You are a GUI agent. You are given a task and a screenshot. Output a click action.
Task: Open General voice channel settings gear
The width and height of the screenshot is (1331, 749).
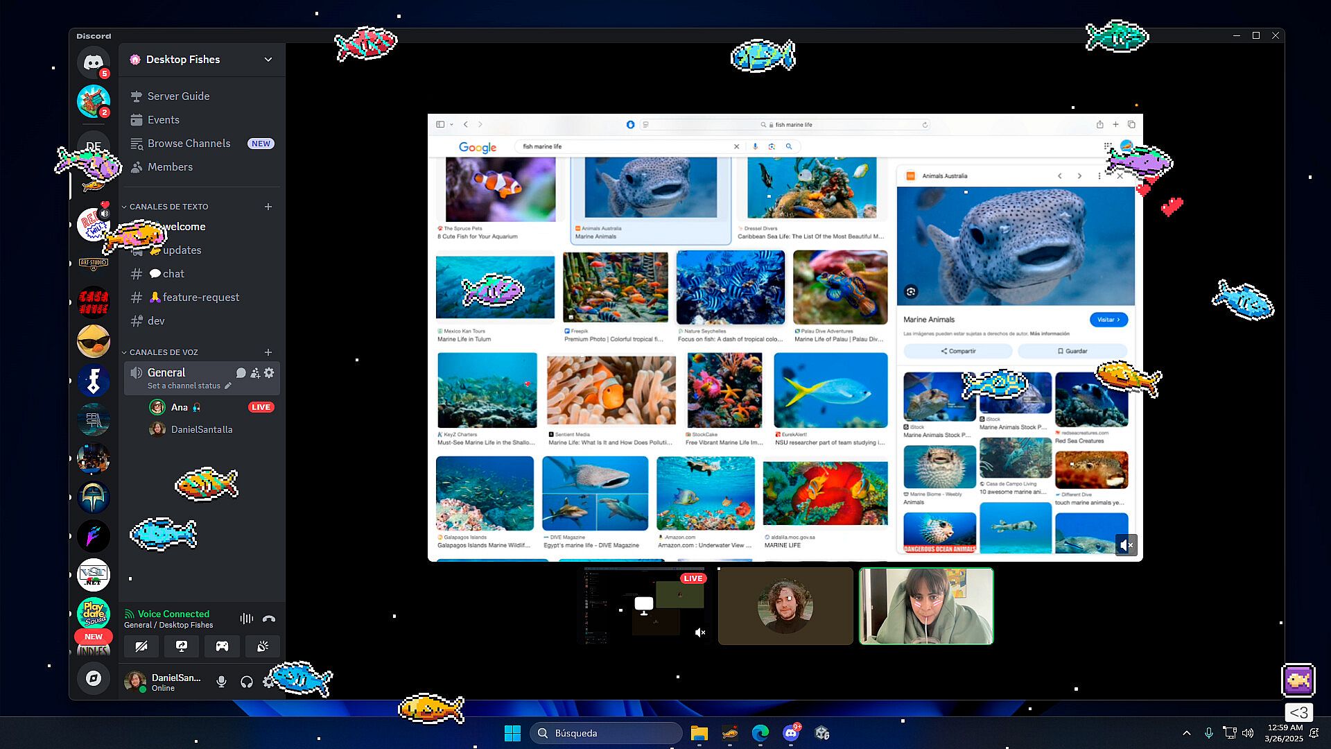coord(269,373)
